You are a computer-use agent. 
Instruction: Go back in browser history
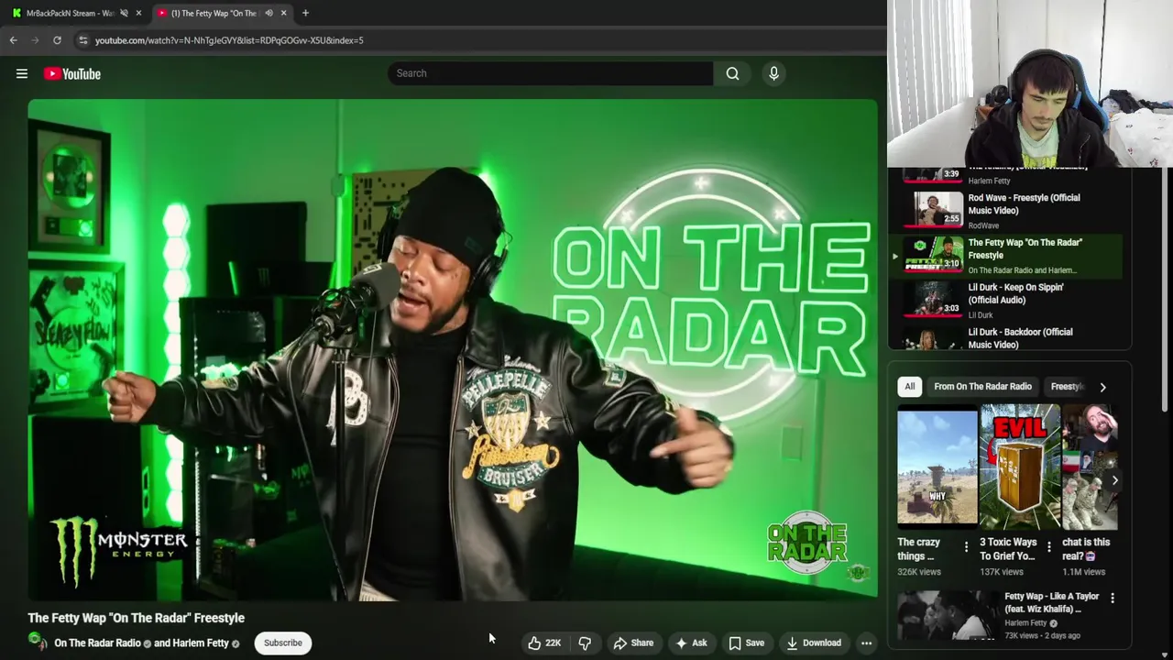[14, 40]
